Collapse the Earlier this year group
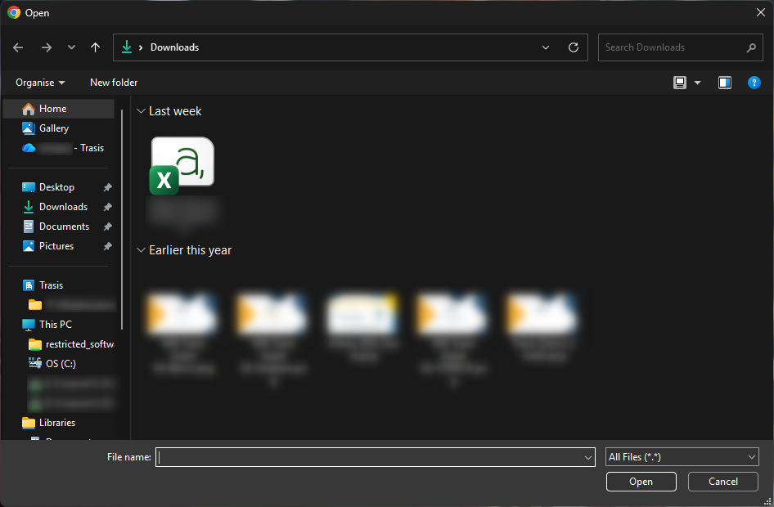Viewport: 774px width, 507px height. pos(141,250)
